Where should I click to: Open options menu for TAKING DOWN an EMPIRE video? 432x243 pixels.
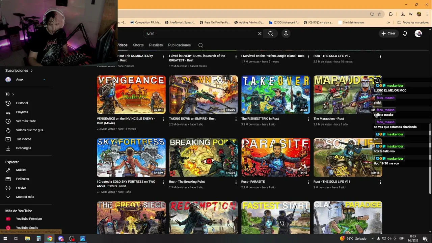click(236, 119)
